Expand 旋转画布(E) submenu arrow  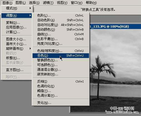pos(30,49)
